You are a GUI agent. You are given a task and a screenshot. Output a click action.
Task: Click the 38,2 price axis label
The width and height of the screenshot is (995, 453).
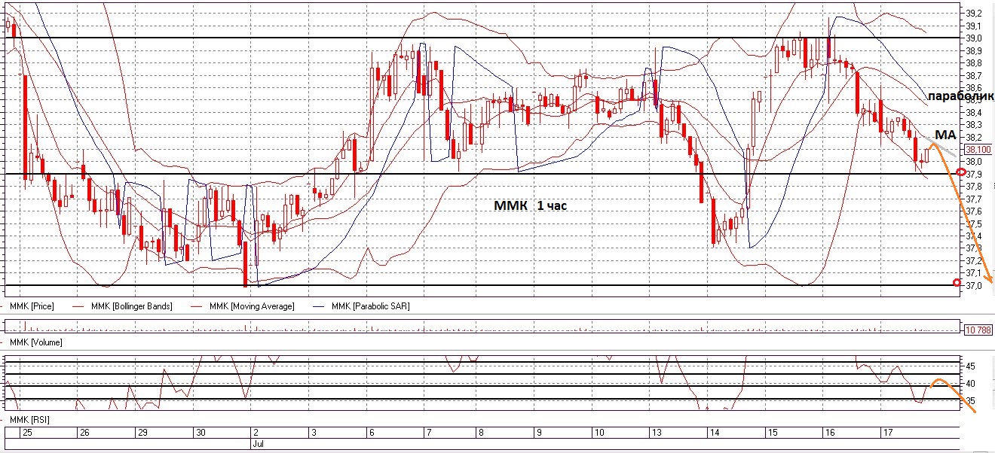pyautogui.click(x=974, y=137)
